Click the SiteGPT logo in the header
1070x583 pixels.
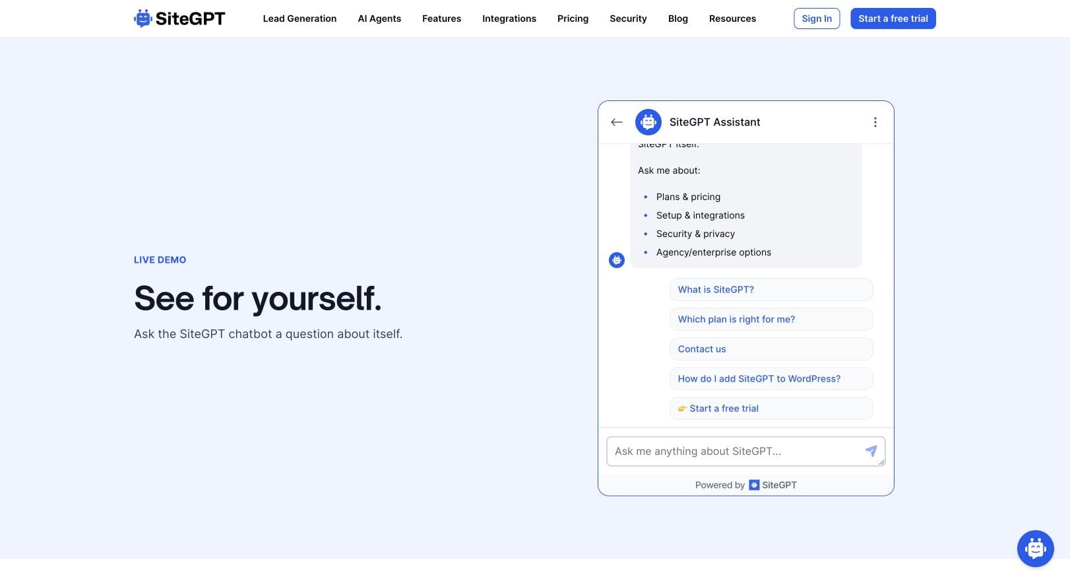(179, 18)
